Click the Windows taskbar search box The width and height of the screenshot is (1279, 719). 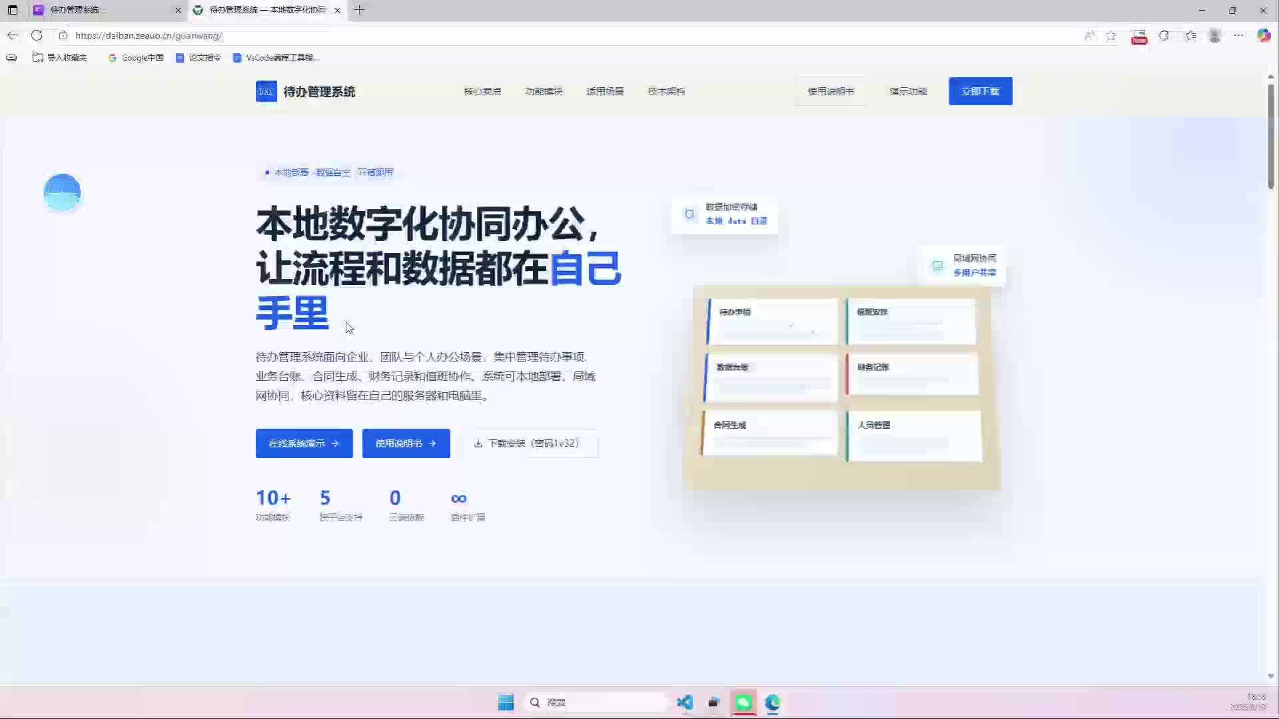tap(595, 702)
